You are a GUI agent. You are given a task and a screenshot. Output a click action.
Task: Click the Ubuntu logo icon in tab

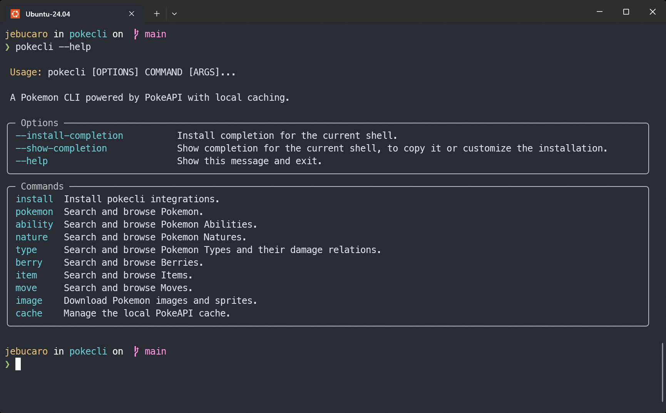click(15, 14)
